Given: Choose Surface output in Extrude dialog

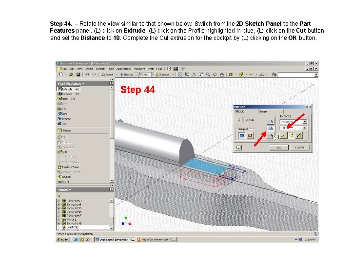Looking at the screenshot, I should tap(250, 135).
